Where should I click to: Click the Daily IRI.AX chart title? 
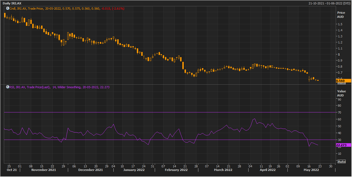[12, 3]
